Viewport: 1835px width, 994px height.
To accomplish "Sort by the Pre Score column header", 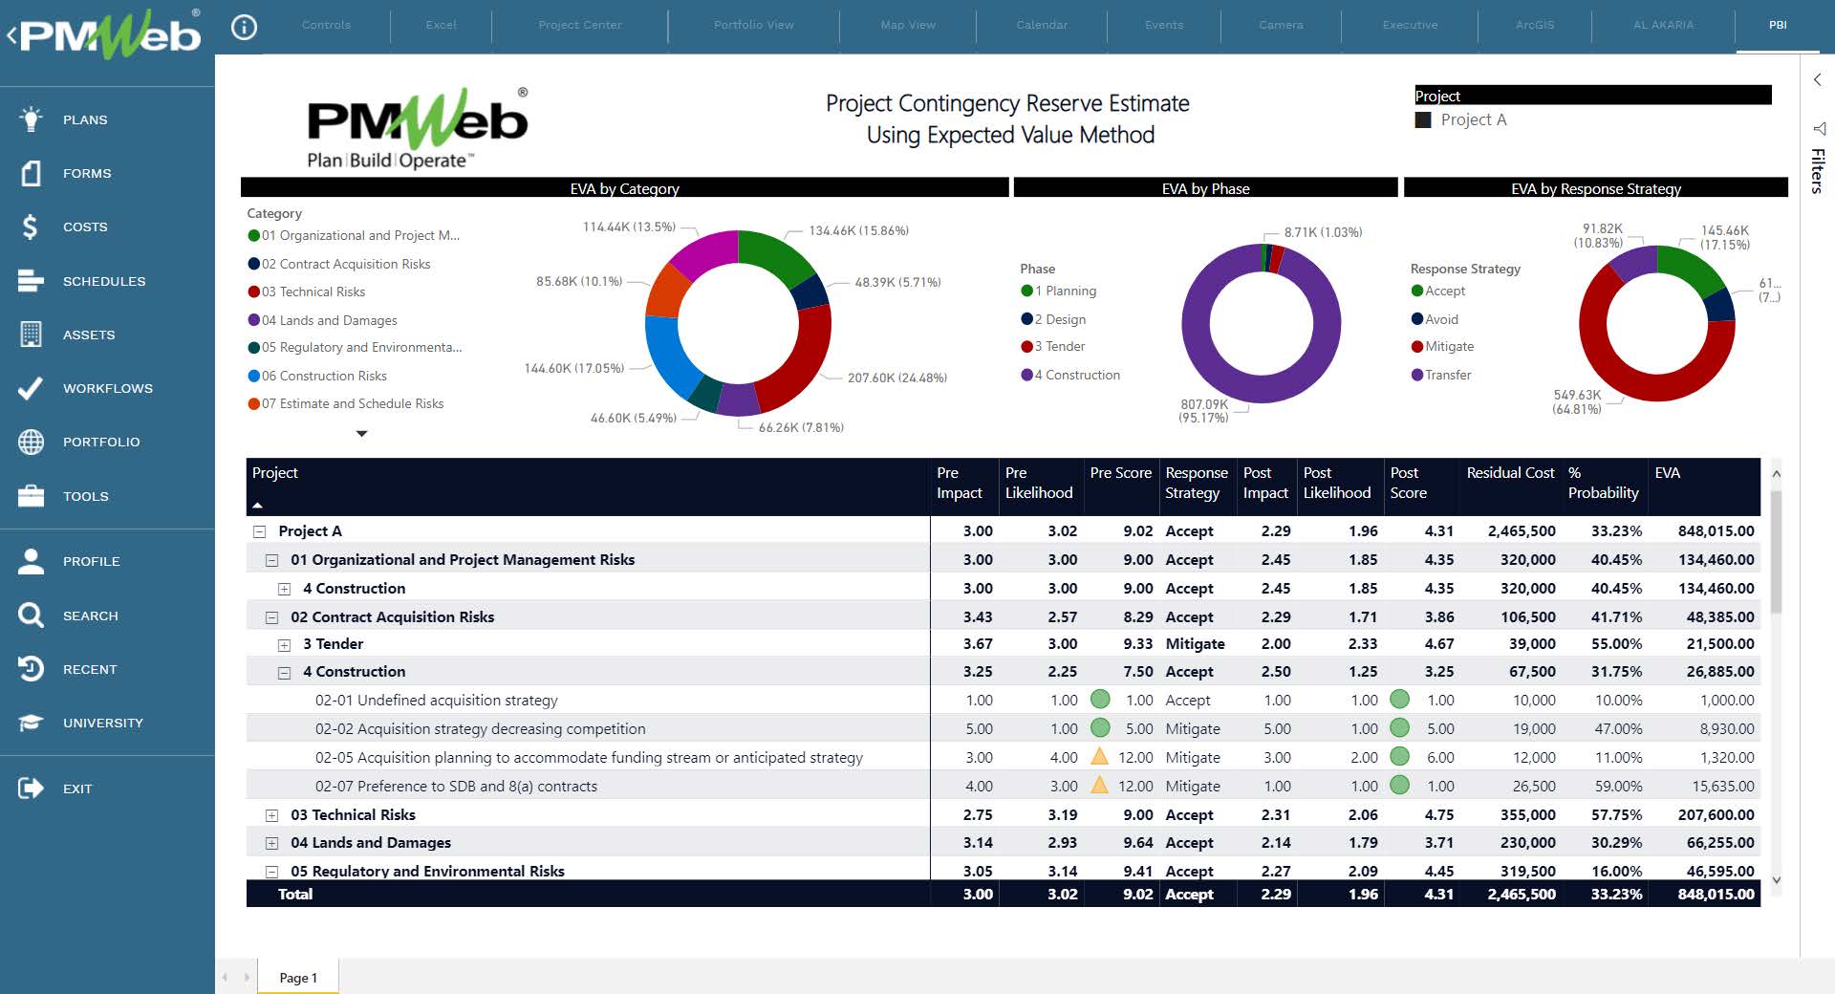I will tap(1120, 473).
